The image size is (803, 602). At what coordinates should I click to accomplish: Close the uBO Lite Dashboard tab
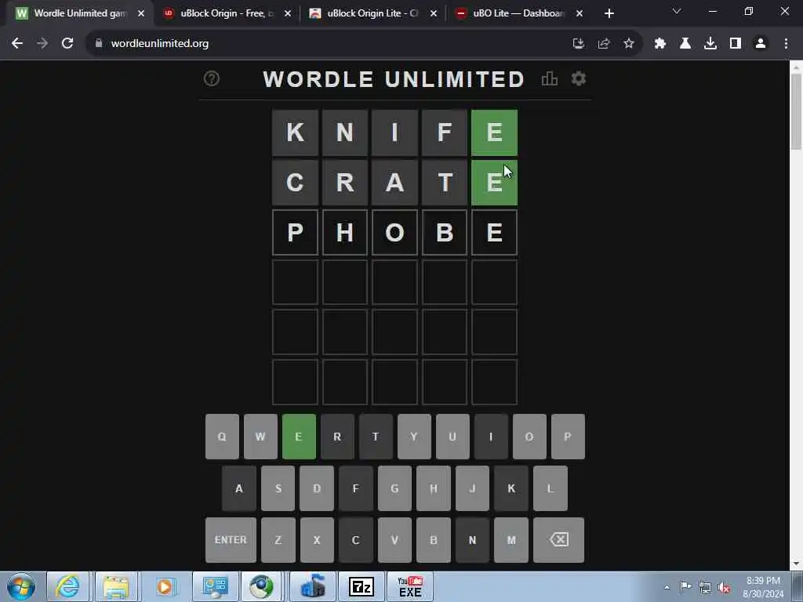coord(580,13)
